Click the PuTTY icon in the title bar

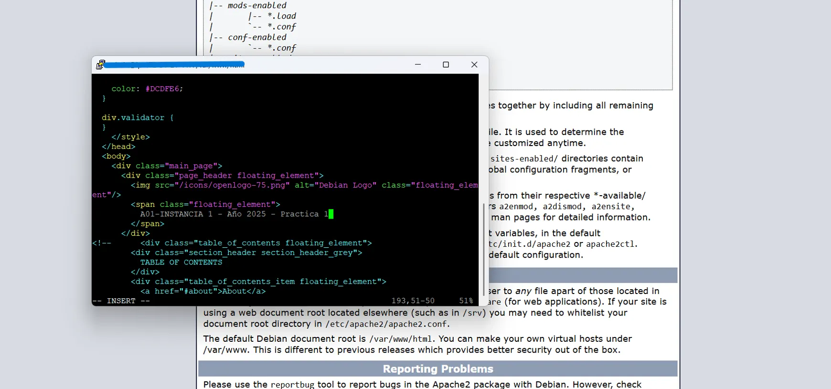(x=100, y=65)
